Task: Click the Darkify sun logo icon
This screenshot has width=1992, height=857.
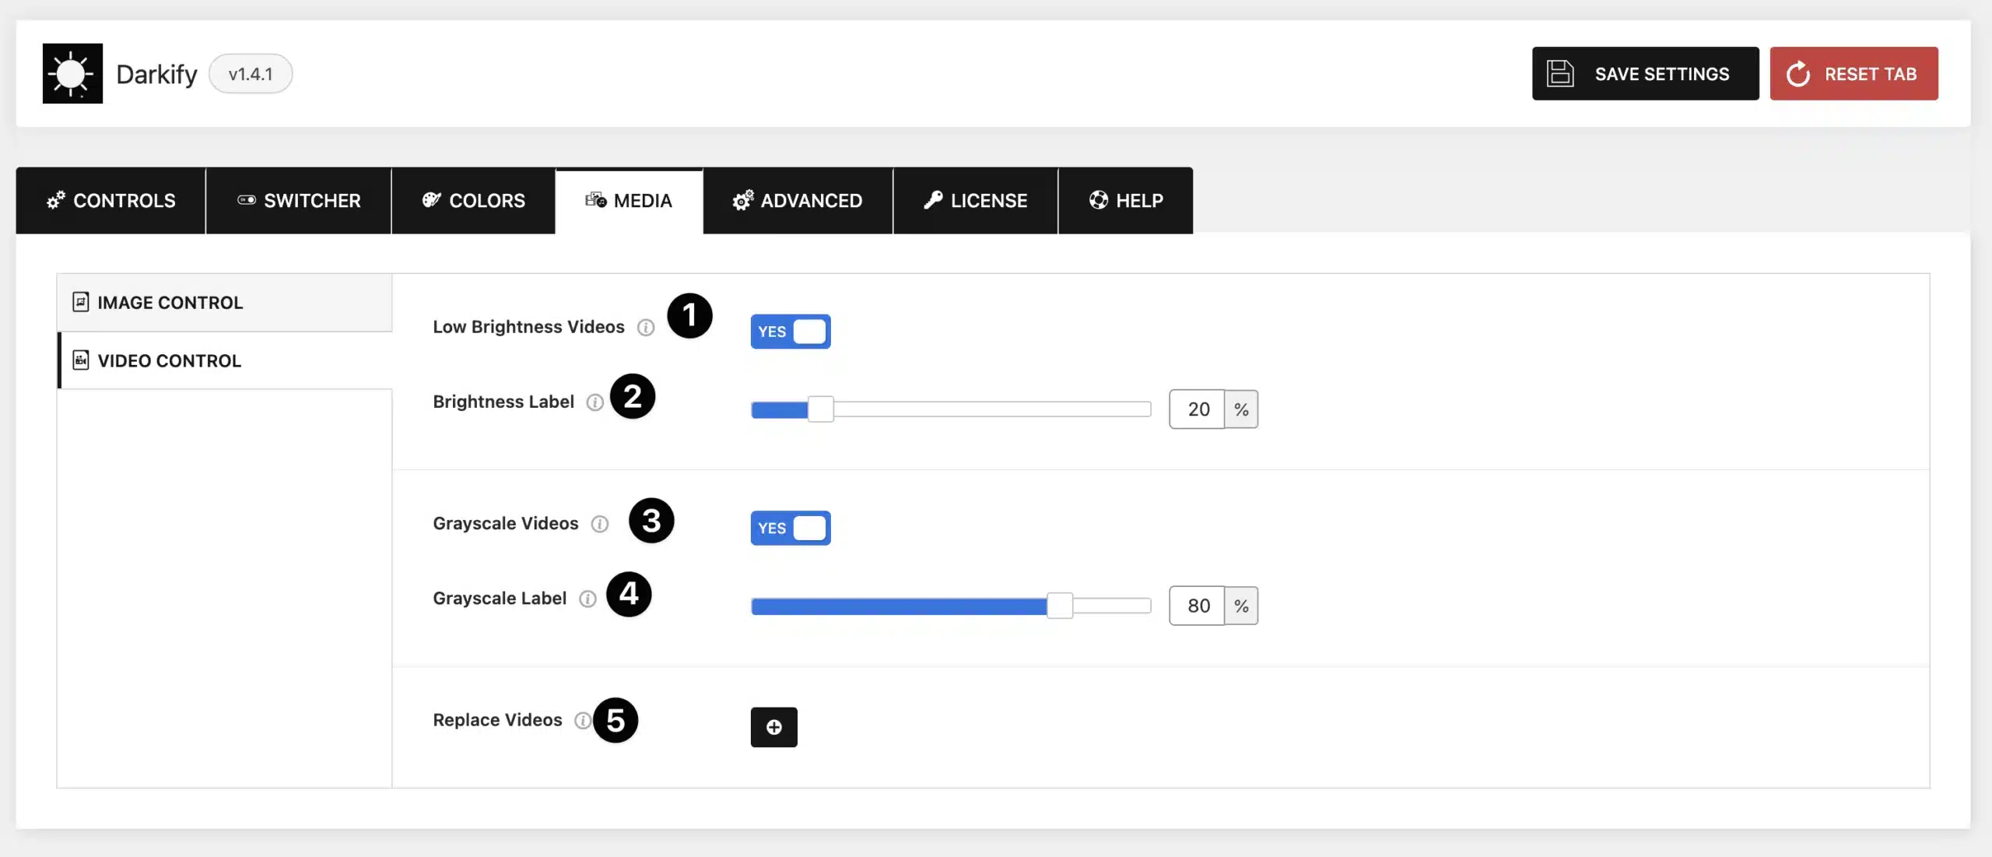Action: (x=72, y=73)
